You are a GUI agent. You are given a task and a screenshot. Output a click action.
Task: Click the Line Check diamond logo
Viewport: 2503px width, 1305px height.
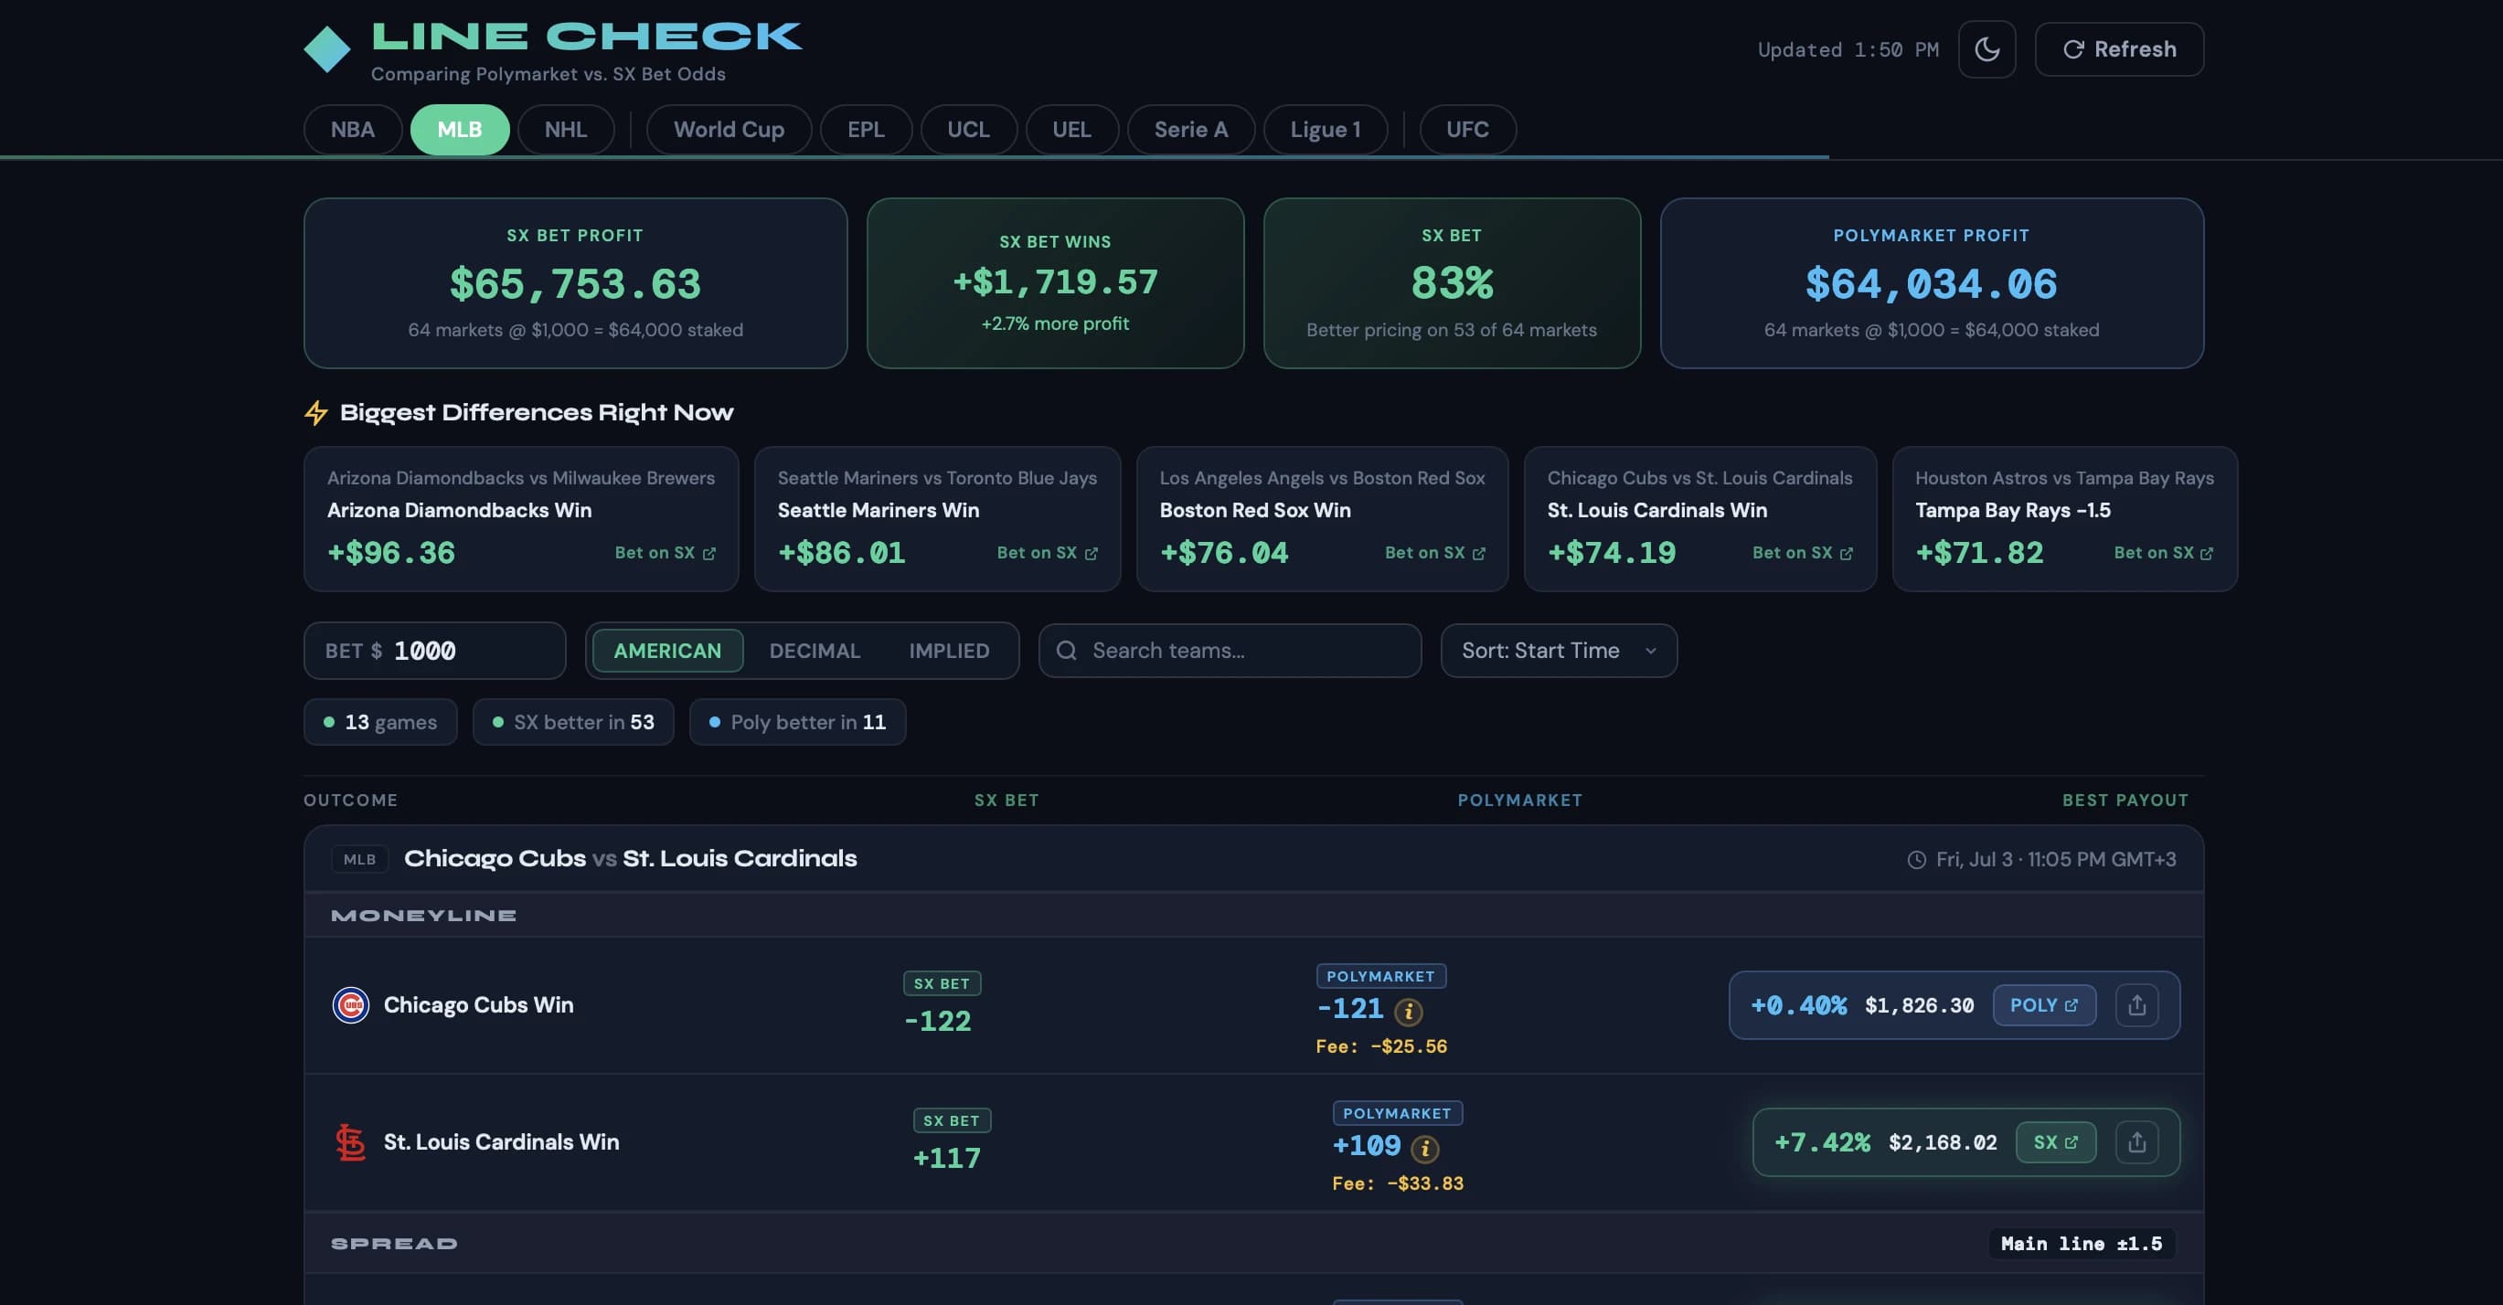pos(326,49)
